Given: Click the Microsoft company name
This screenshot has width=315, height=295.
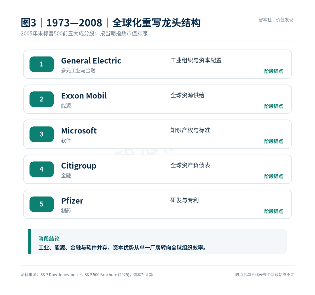Looking at the screenshot, I should tap(79, 131).
